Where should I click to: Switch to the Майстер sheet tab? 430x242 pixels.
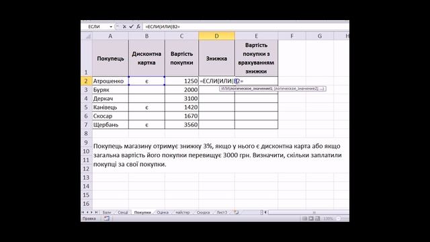(183, 212)
